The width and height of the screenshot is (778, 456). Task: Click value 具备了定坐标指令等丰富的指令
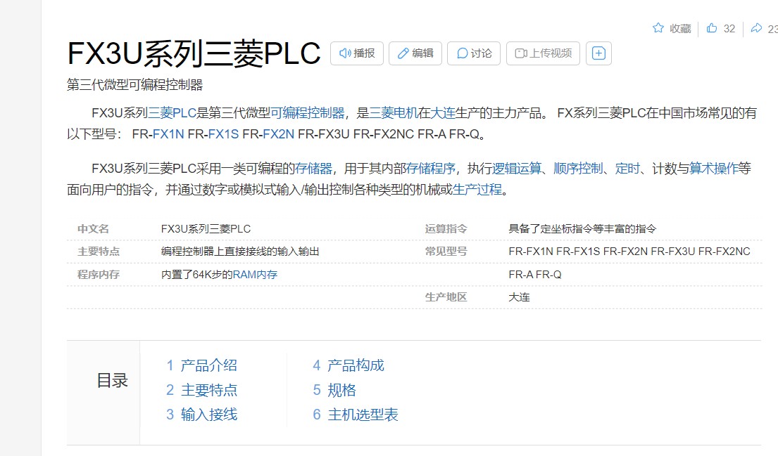pos(582,229)
